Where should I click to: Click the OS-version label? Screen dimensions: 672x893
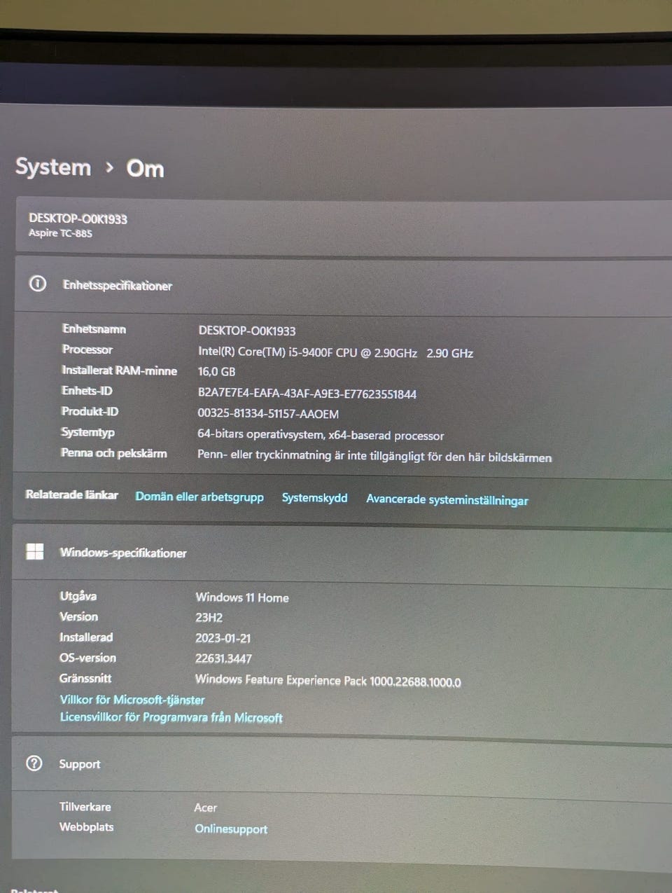[88, 658]
